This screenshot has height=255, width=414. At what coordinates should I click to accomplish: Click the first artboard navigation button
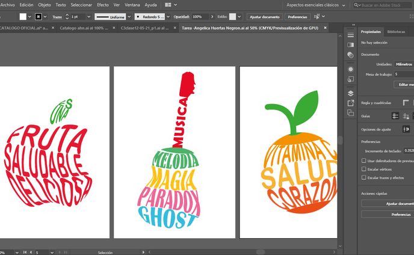point(25,253)
